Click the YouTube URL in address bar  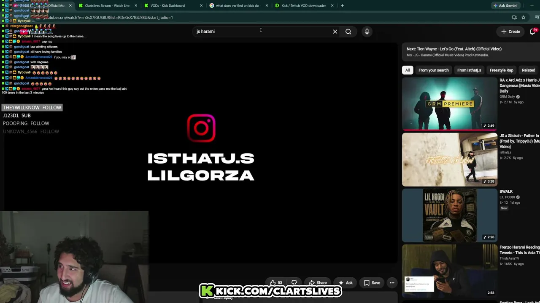tap(108, 18)
